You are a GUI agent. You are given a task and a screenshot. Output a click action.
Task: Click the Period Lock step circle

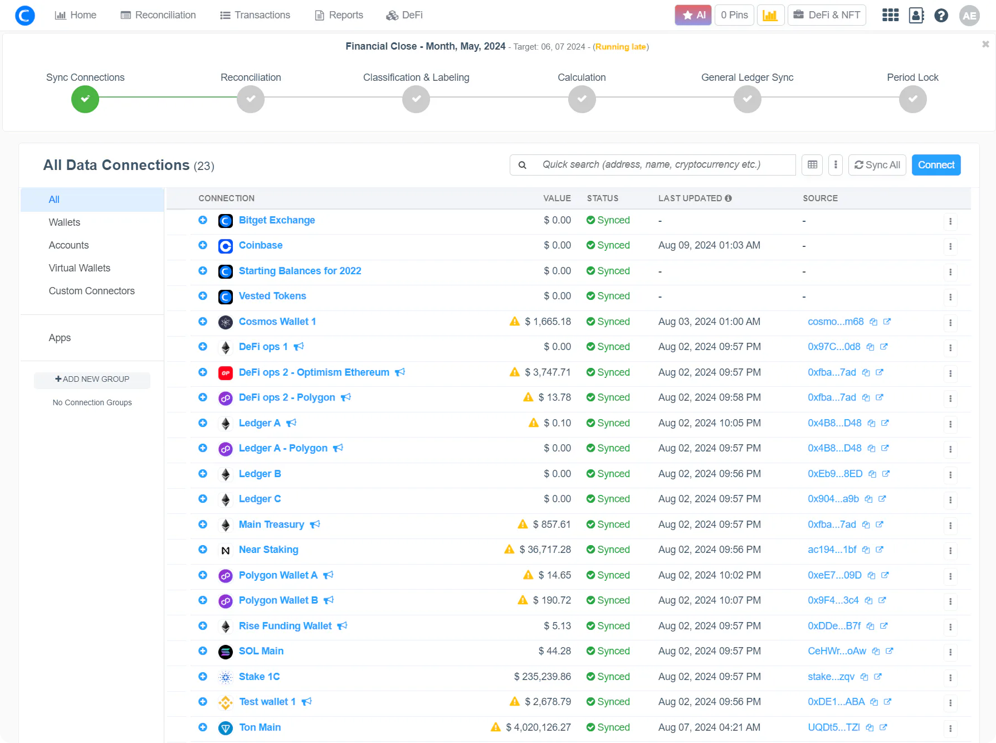912,99
